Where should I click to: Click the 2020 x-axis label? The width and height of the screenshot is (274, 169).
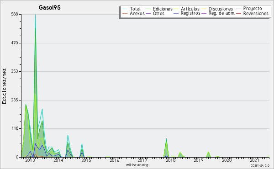227,160
